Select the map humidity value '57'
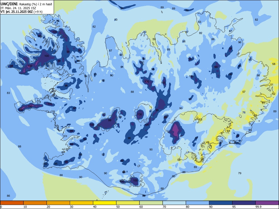Viewport: 279px width, 209px height. pos(244,92)
